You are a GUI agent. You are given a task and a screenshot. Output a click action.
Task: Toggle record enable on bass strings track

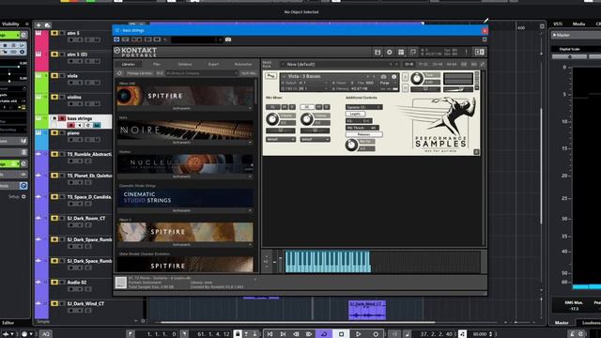pyautogui.click(x=71, y=125)
